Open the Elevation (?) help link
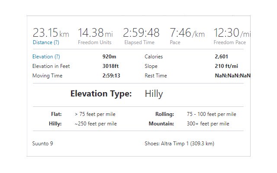 46,57
